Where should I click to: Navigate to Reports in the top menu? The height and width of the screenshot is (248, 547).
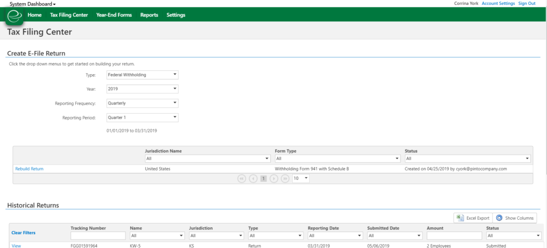point(149,15)
